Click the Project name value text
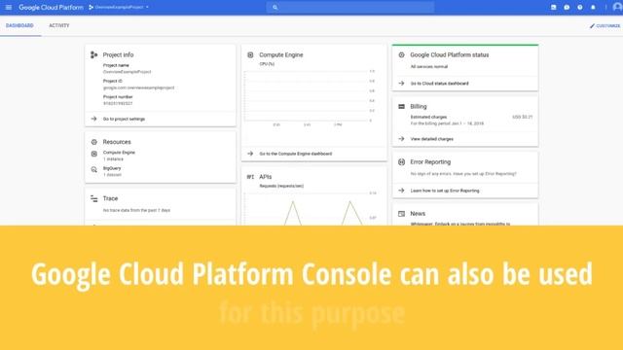 point(128,72)
